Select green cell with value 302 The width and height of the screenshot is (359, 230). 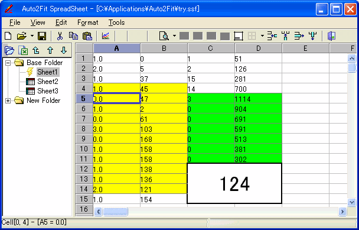coord(258,159)
